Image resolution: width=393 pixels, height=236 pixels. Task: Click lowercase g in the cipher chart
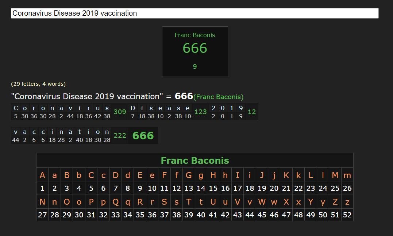[x=201, y=176]
